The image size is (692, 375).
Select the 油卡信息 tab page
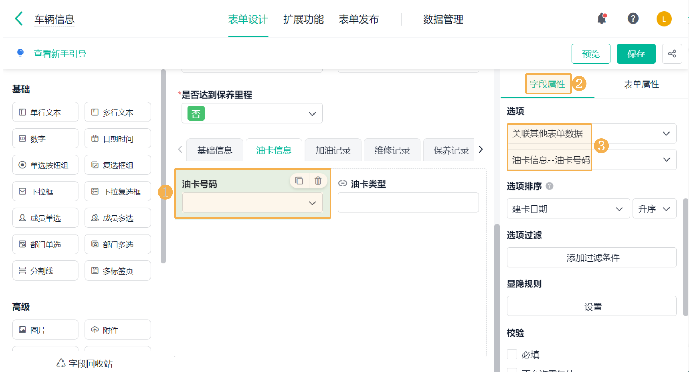coord(274,150)
